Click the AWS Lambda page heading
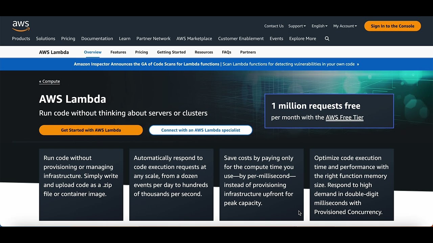The image size is (433, 243). [x=72, y=99]
